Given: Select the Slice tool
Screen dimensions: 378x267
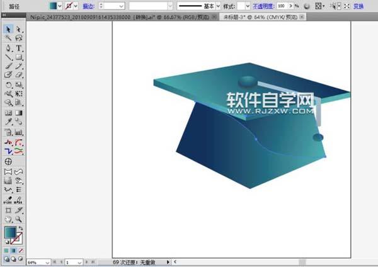Looking at the screenshot, I should (18, 210).
